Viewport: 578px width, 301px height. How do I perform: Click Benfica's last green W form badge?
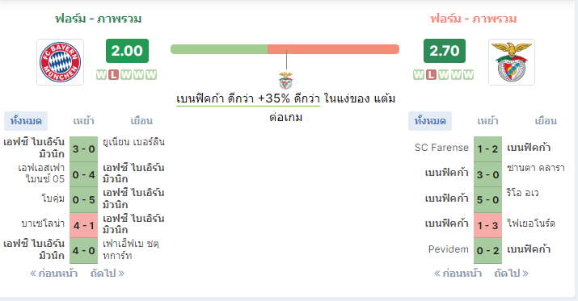pos(469,75)
